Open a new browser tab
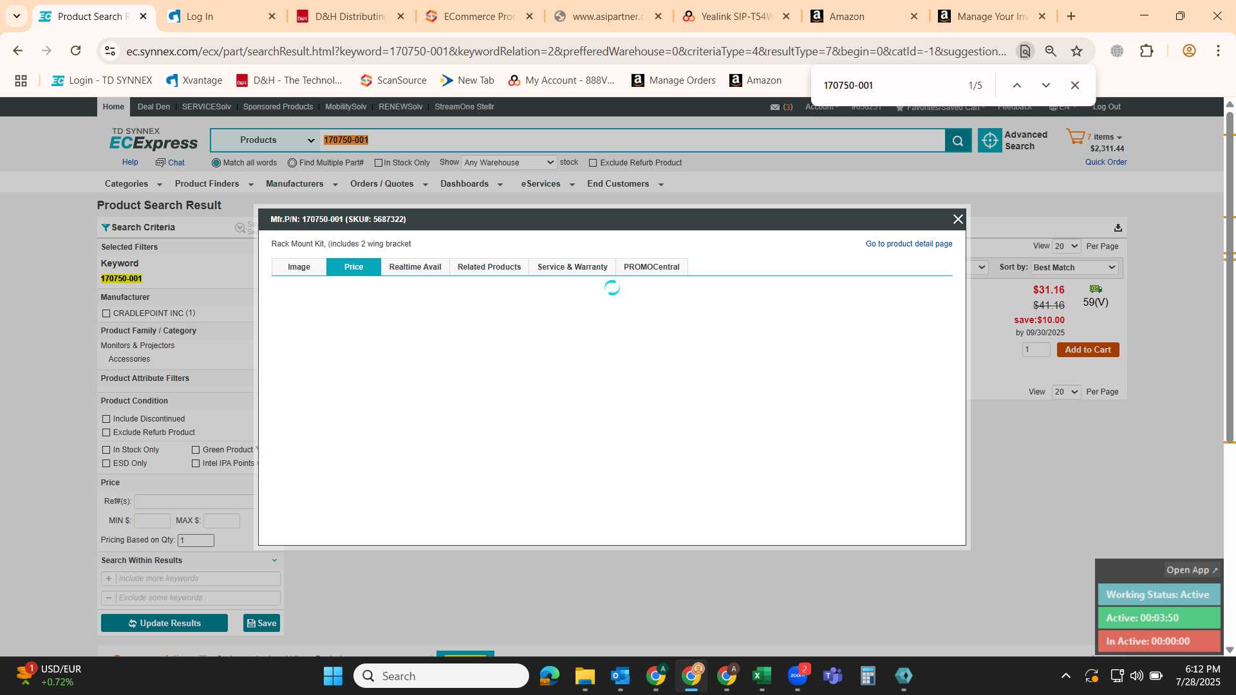Image resolution: width=1236 pixels, height=695 pixels. [x=1071, y=16]
